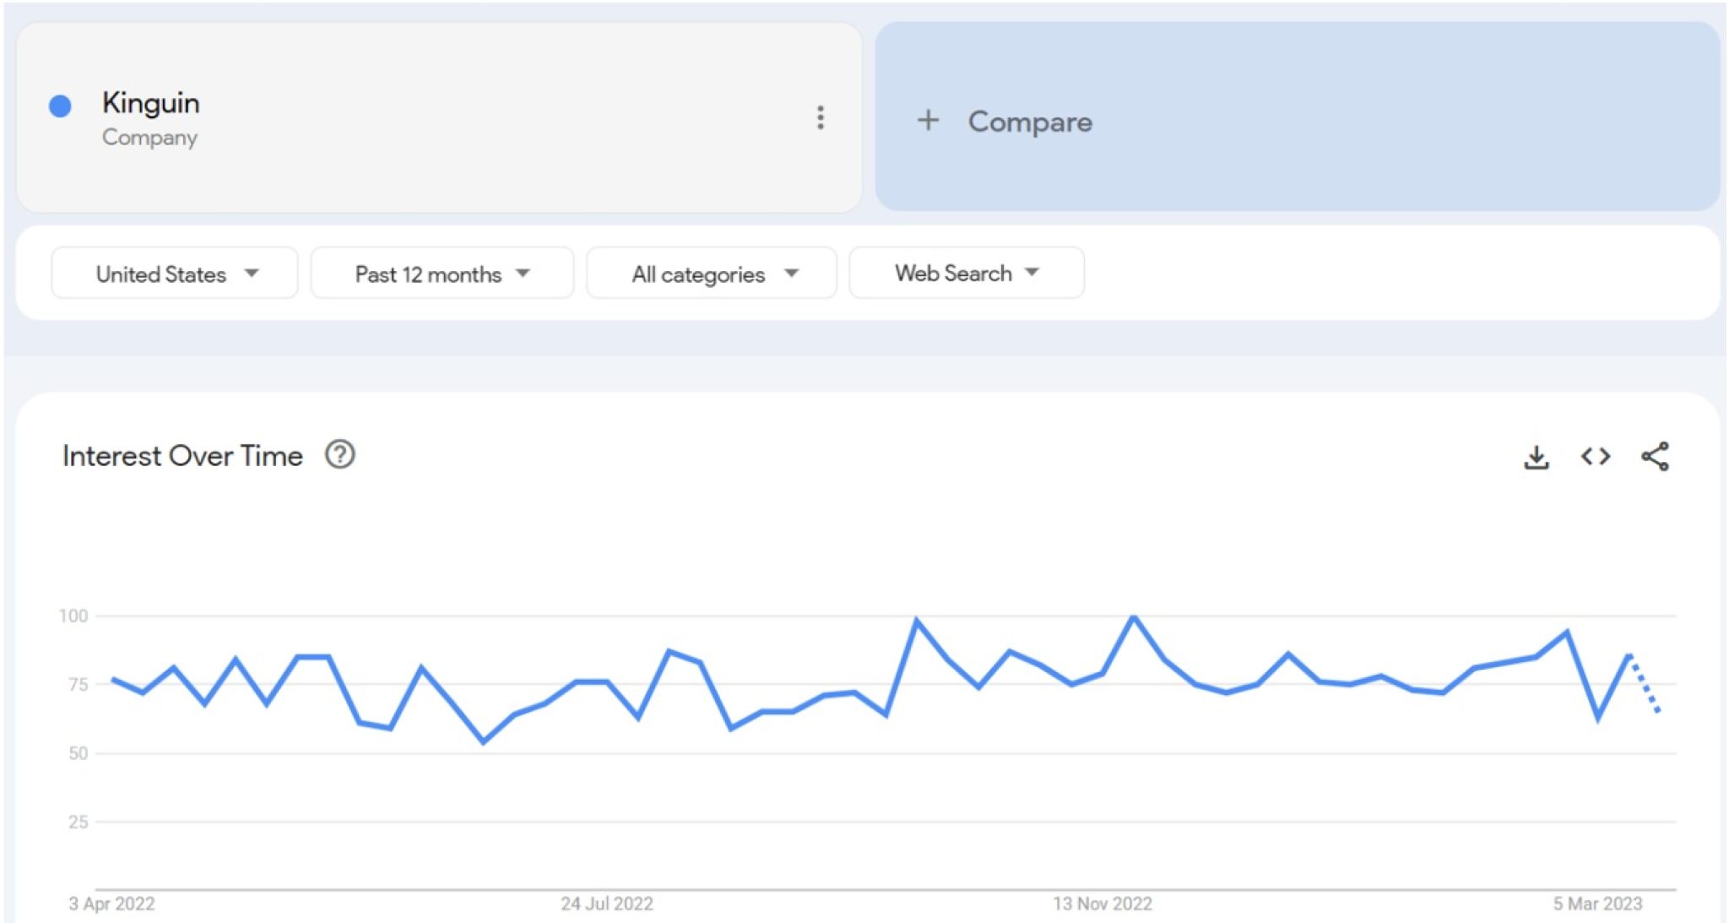Click the 24 Jul 2022 axis label
The width and height of the screenshot is (1729, 923).
(607, 904)
